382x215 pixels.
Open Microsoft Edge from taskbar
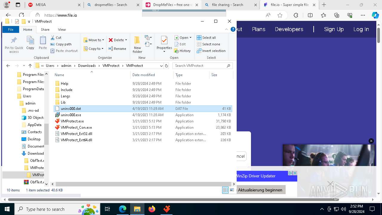123,209
